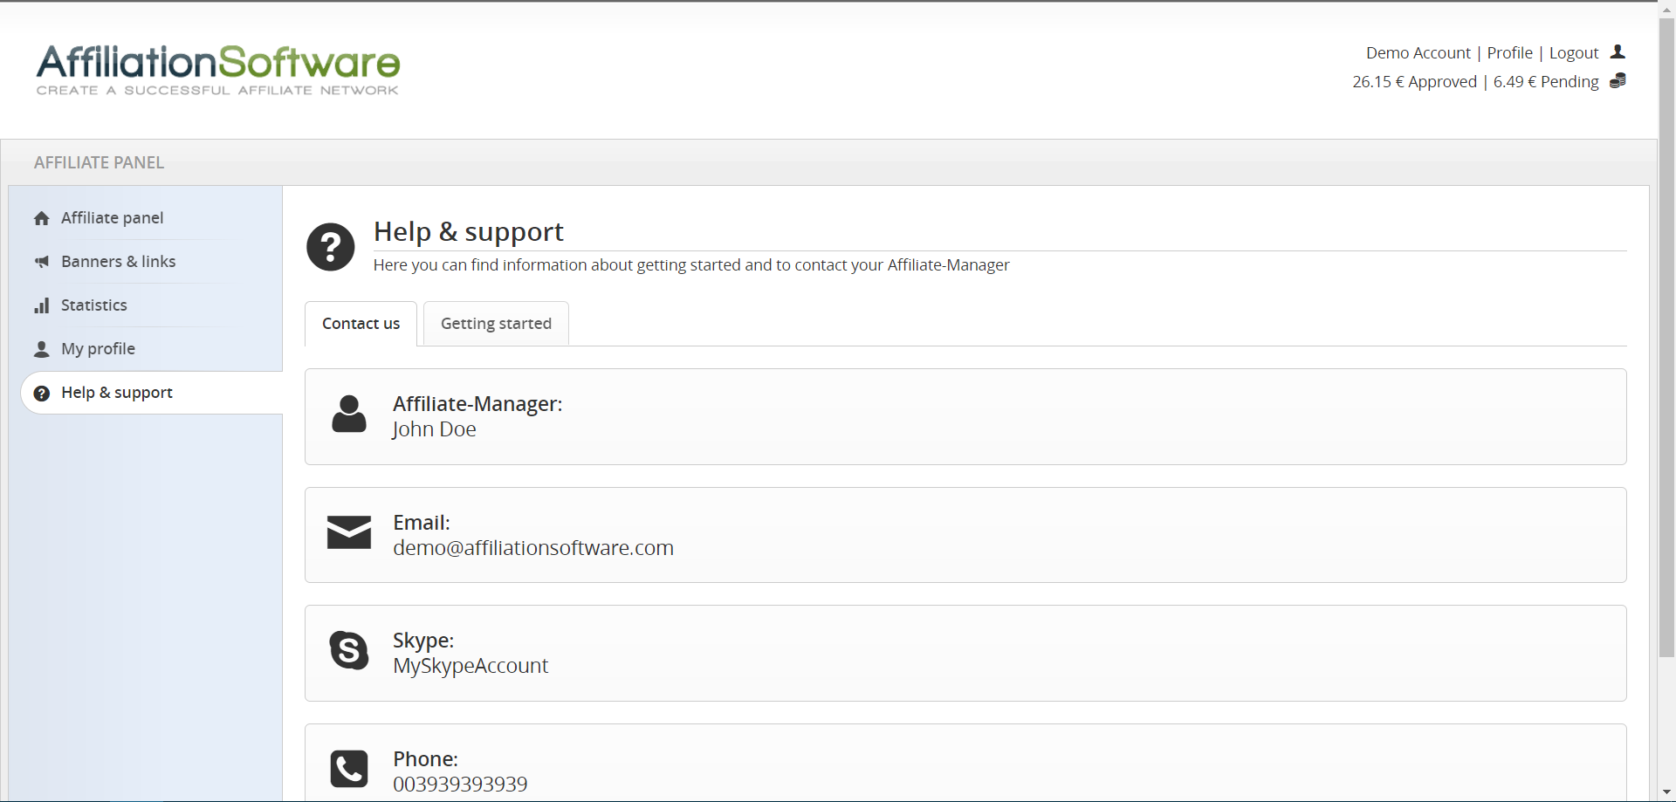1676x802 pixels.
Task: Click the 6.49 € Pending balance
Action: (x=1546, y=82)
